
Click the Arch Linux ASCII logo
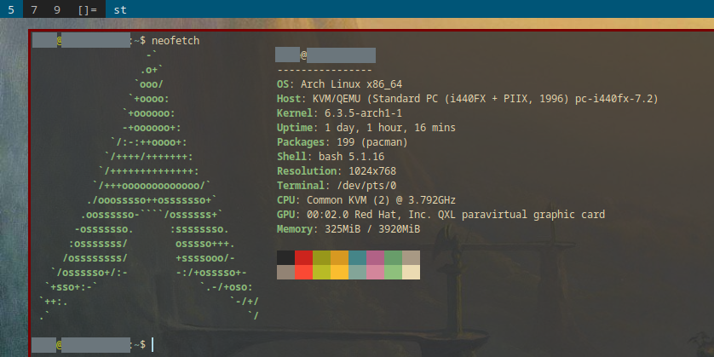(x=149, y=186)
